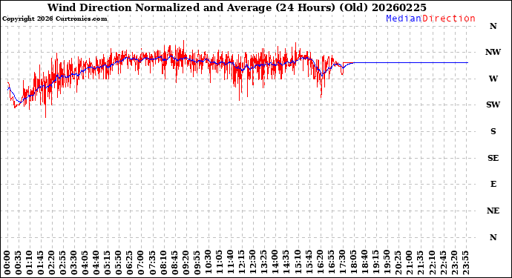Click the SW axis label
Viewport: 512px width, 278px height.
(493, 105)
